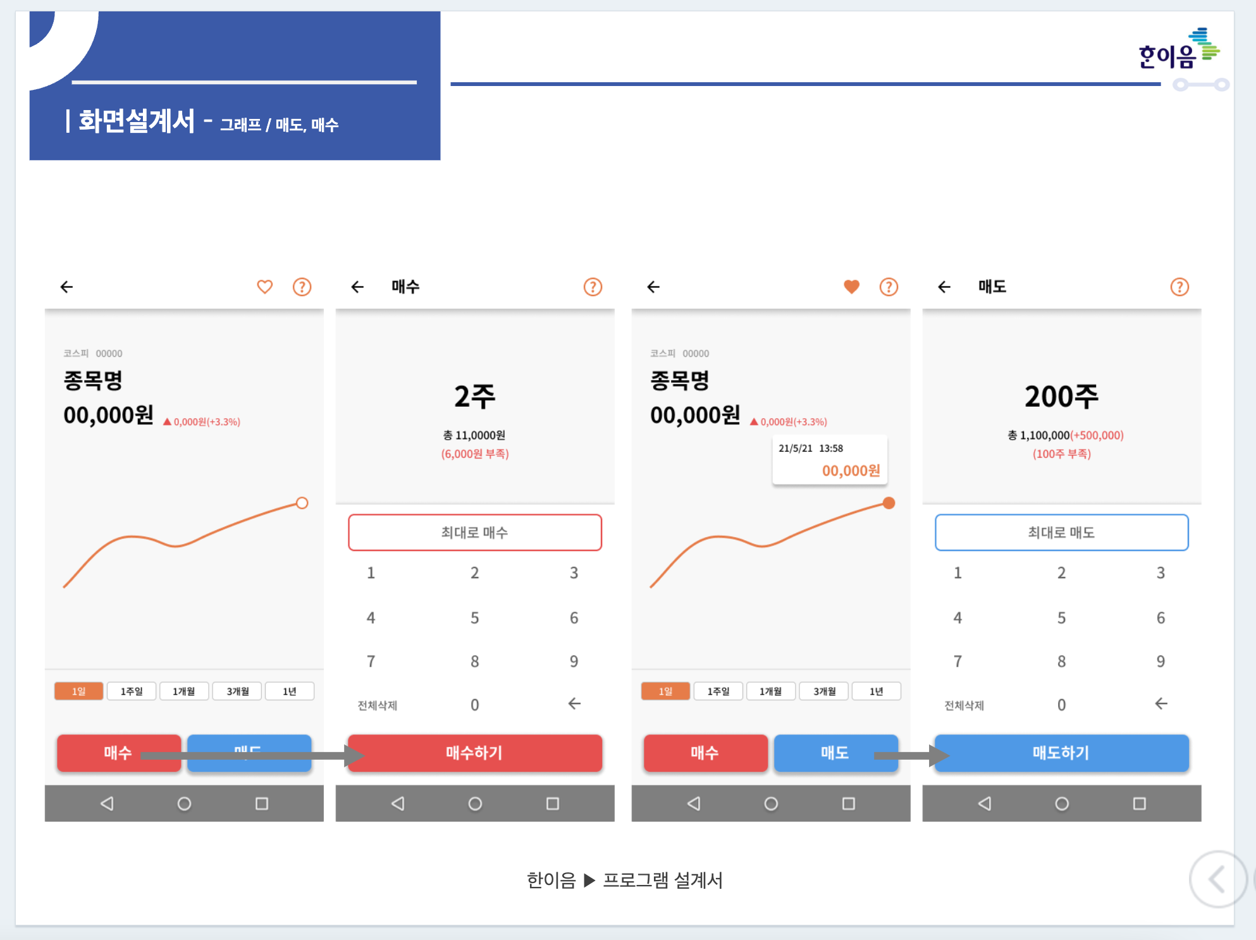
Task: Tap the 최대로 매수 button
Action: [474, 533]
